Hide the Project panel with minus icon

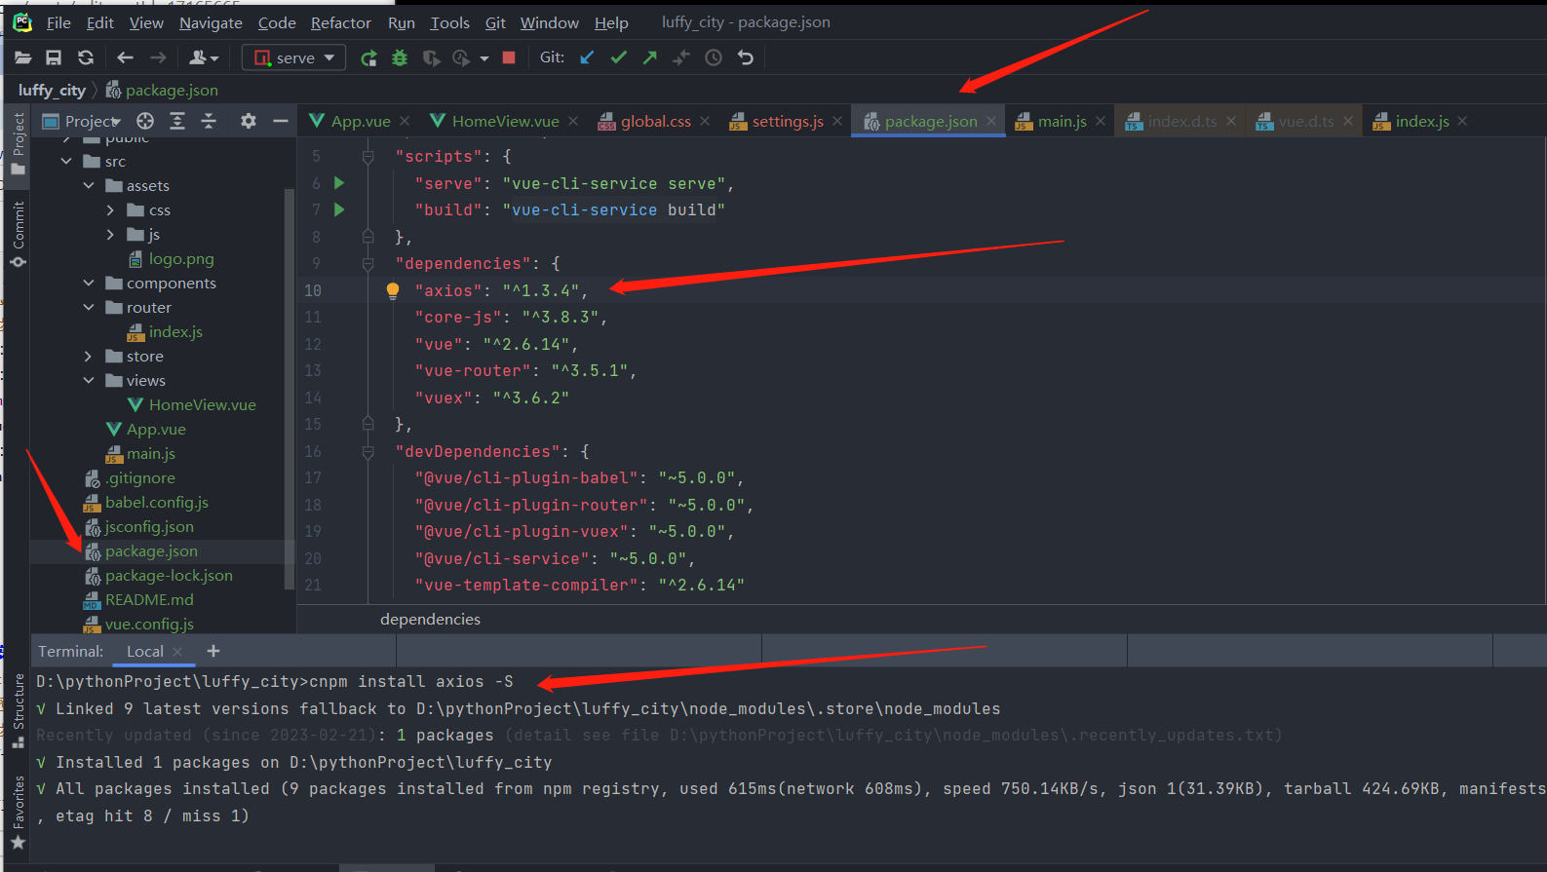point(281,121)
